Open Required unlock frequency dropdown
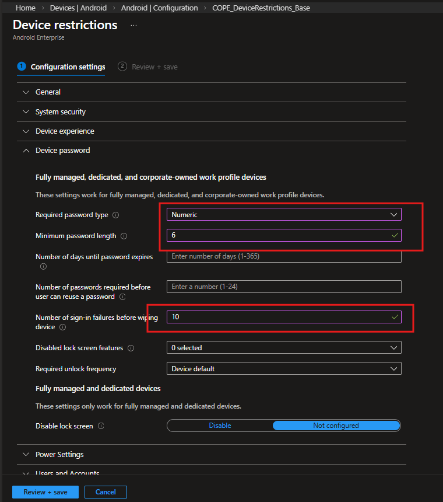The height and width of the screenshot is (502, 443). pyautogui.click(x=284, y=369)
